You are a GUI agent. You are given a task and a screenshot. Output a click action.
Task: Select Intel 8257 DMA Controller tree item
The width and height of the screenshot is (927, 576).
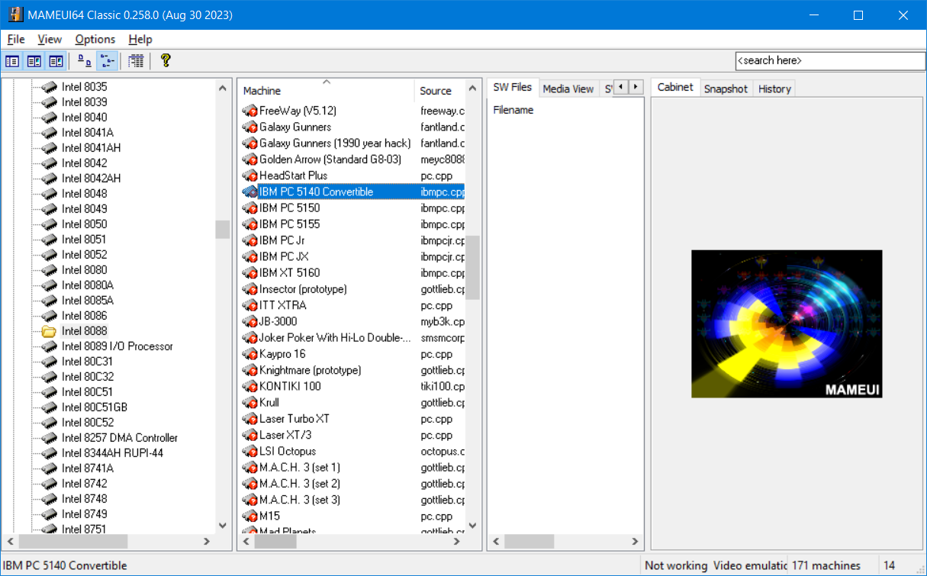120,438
